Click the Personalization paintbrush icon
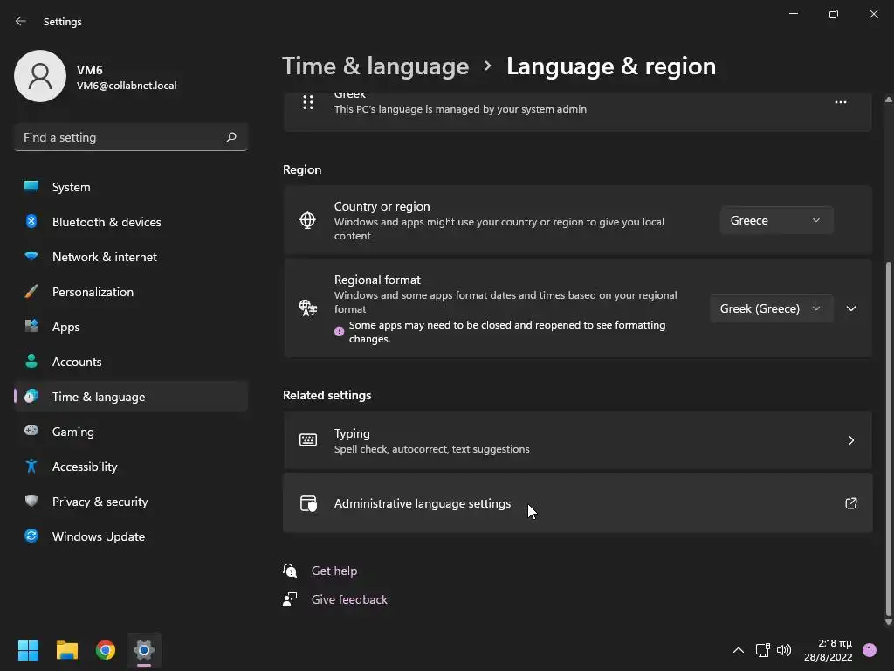The width and height of the screenshot is (894, 671). [31, 291]
